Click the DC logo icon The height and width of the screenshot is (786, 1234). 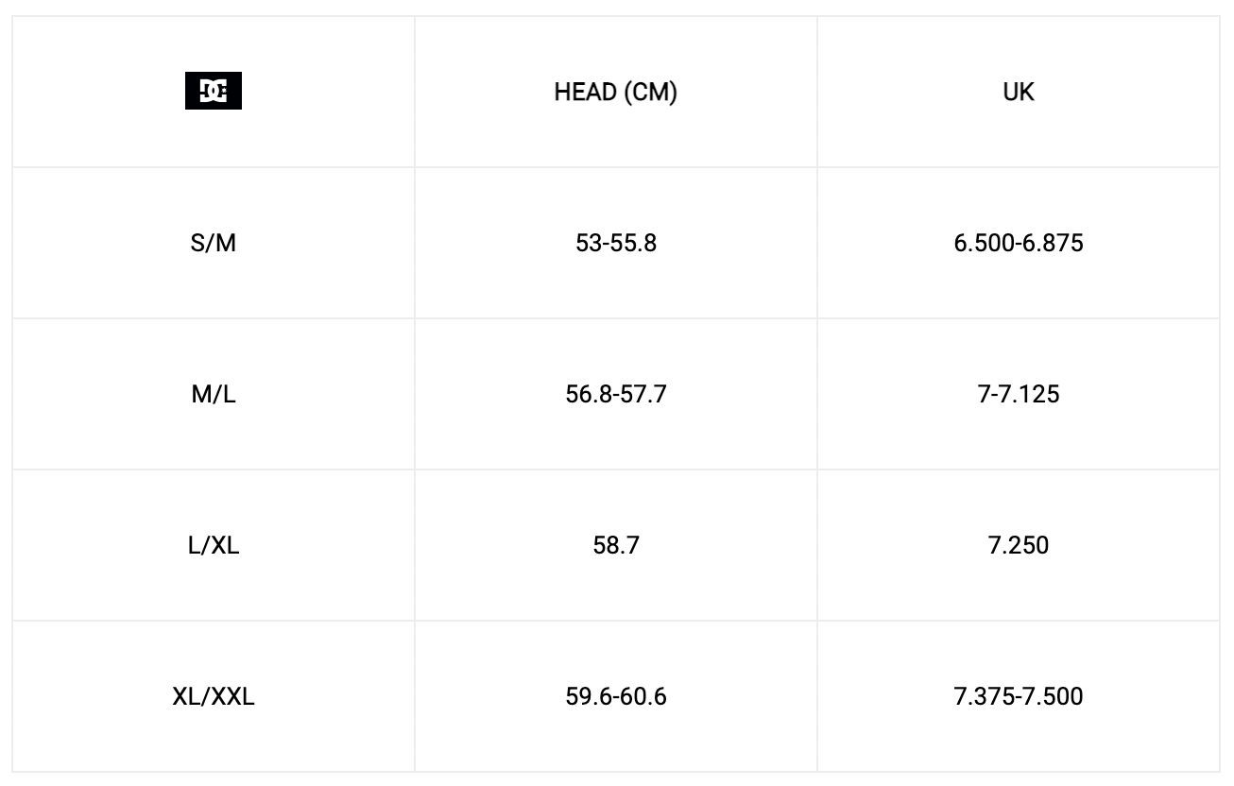pos(213,93)
